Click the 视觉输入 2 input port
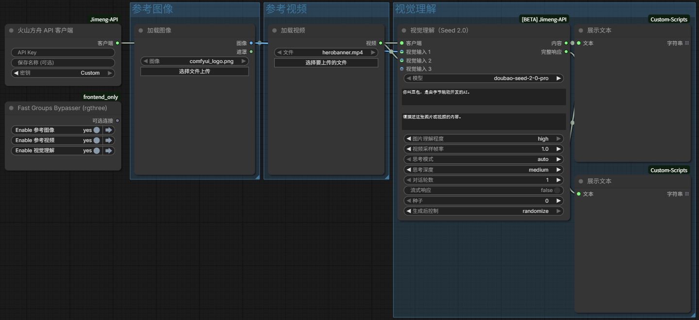The width and height of the screenshot is (699, 320). (x=402, y=61)
